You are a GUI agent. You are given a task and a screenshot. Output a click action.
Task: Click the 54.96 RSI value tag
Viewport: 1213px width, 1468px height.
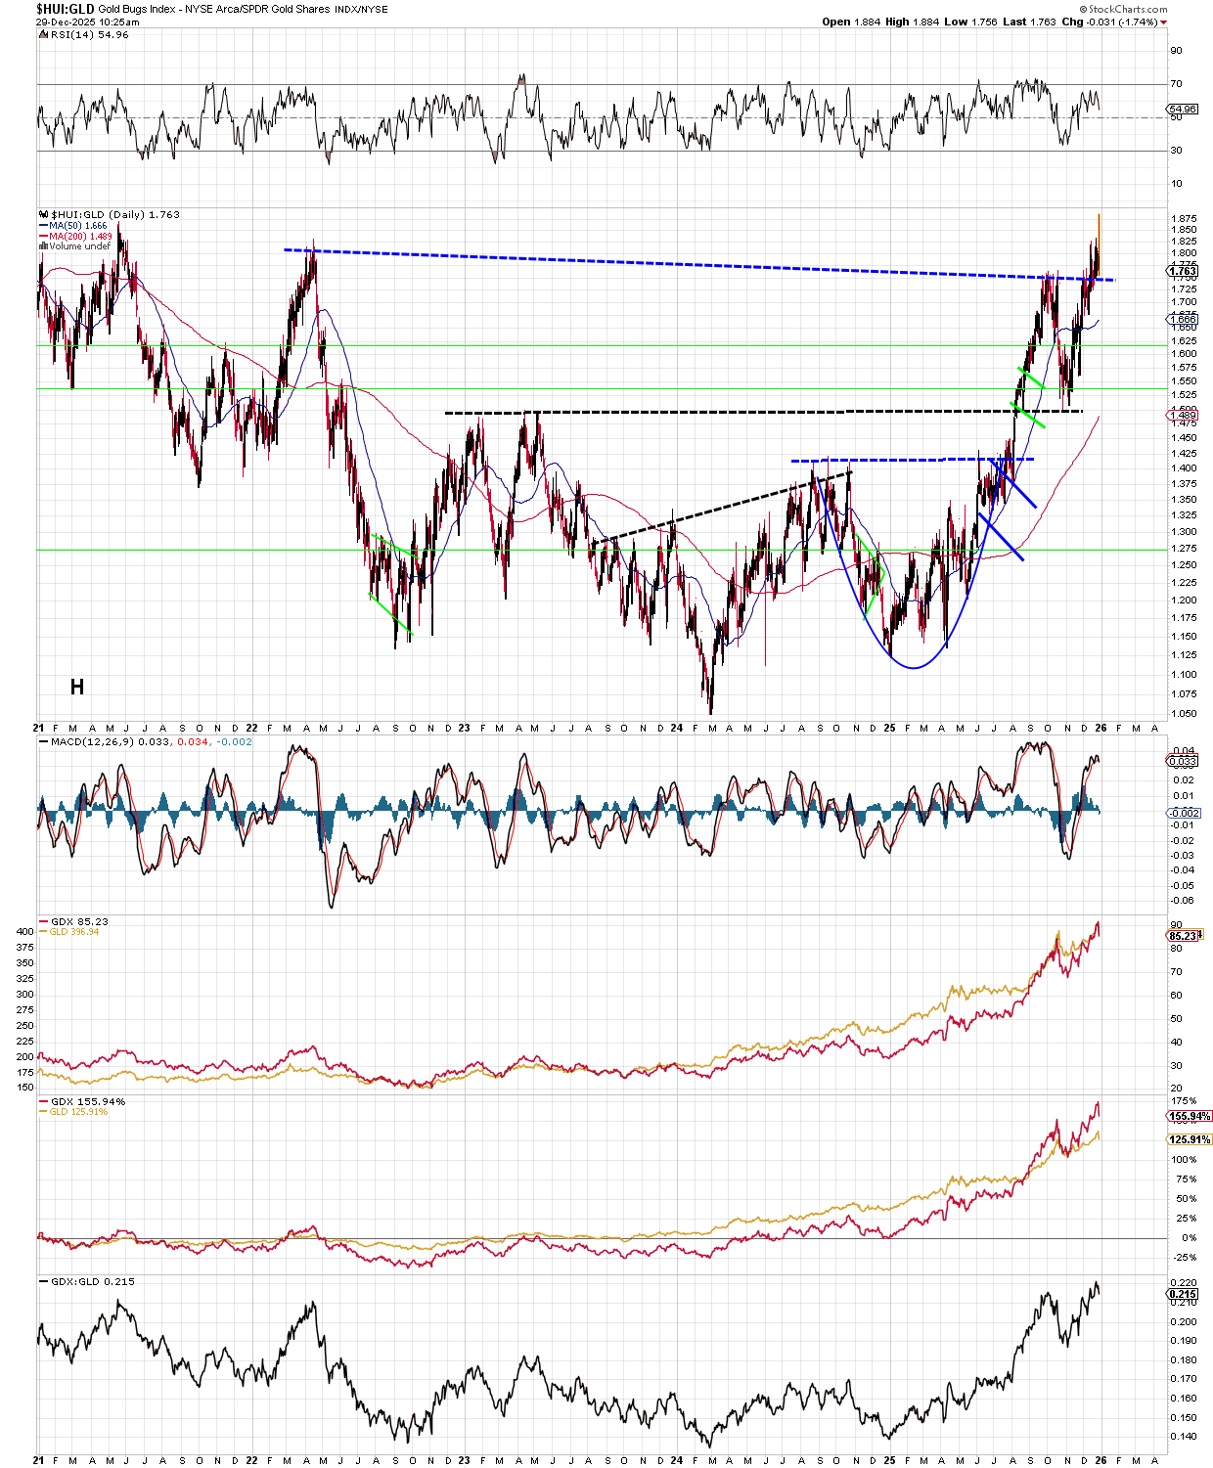point(1183,109)
